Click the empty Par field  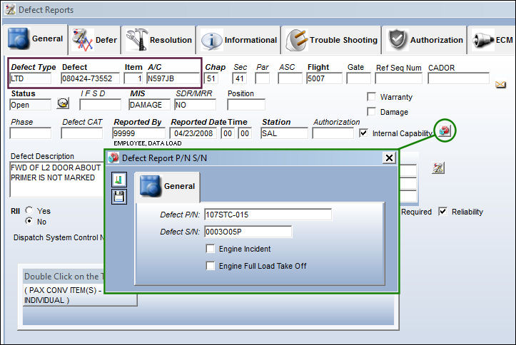[x=262, y=78]
